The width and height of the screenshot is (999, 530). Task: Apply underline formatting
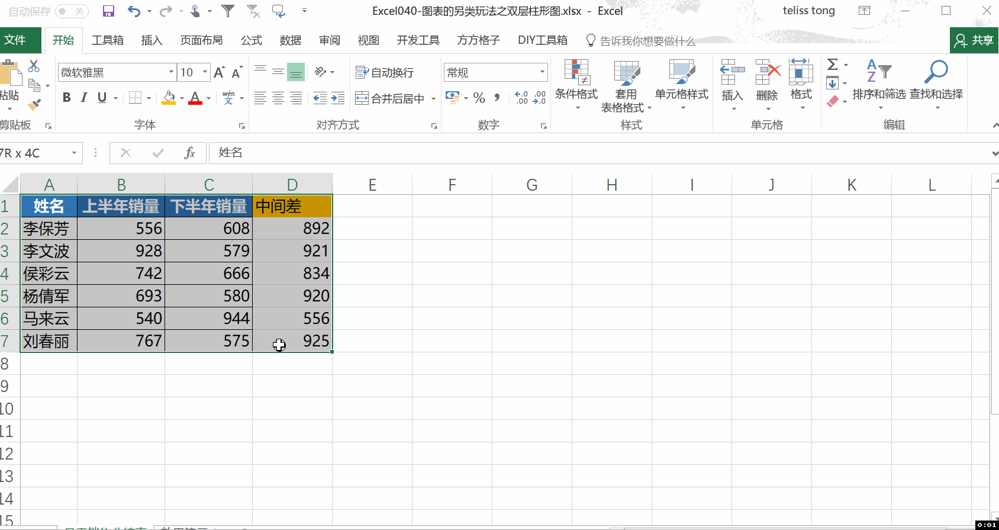pyautogui.click(x=102, y=98)
